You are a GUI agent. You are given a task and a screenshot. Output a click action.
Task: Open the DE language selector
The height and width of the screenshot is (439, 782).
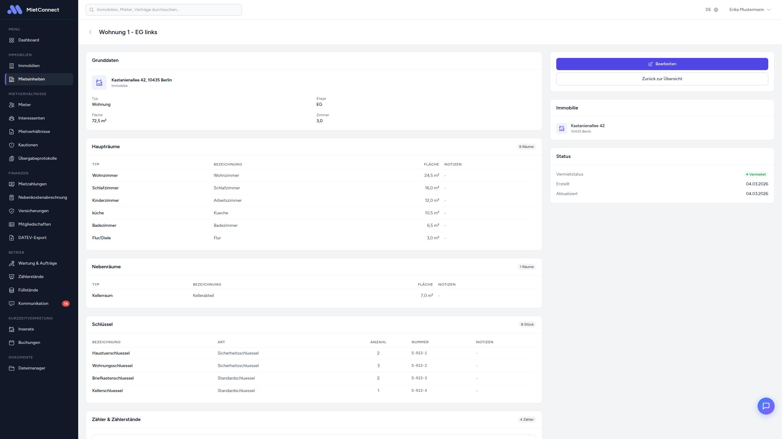708,10
